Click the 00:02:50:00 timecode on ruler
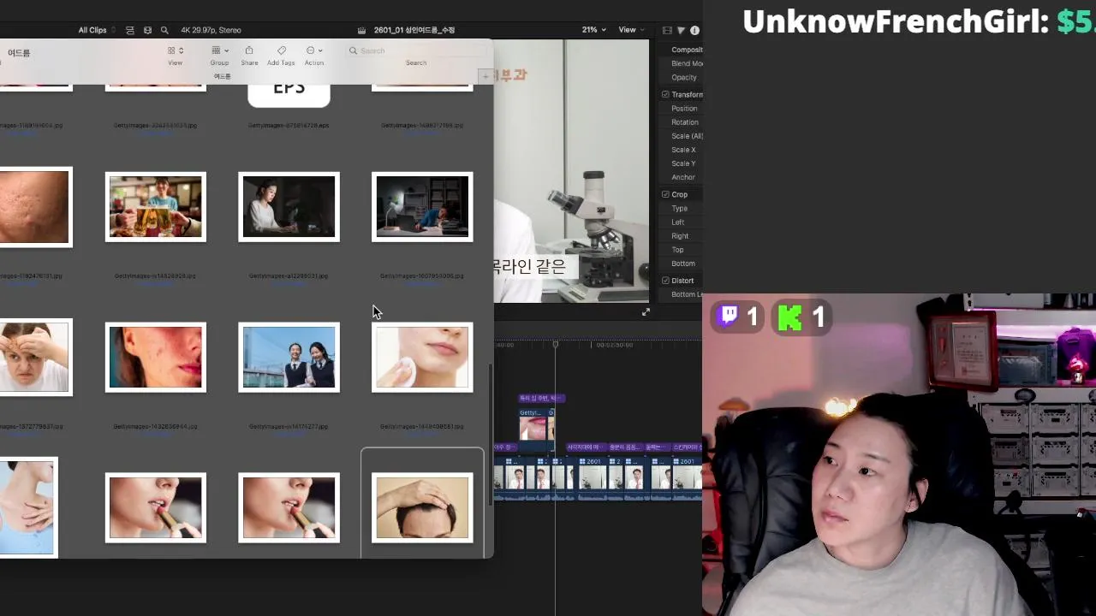 point(615,345)
